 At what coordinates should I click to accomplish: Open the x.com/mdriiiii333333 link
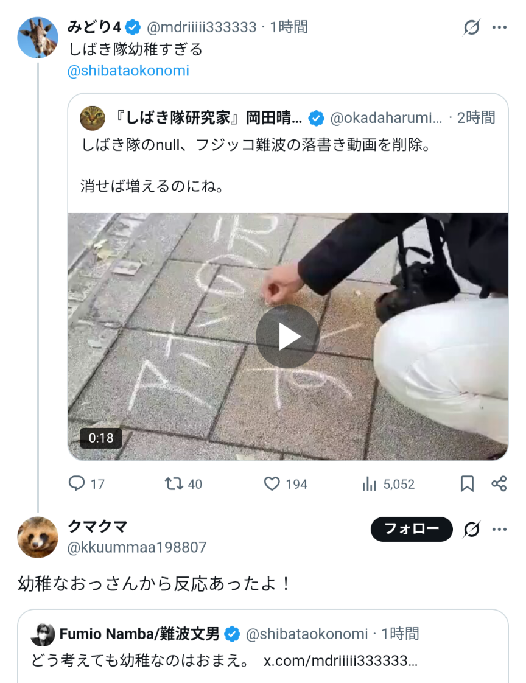[x=341, y=661]
